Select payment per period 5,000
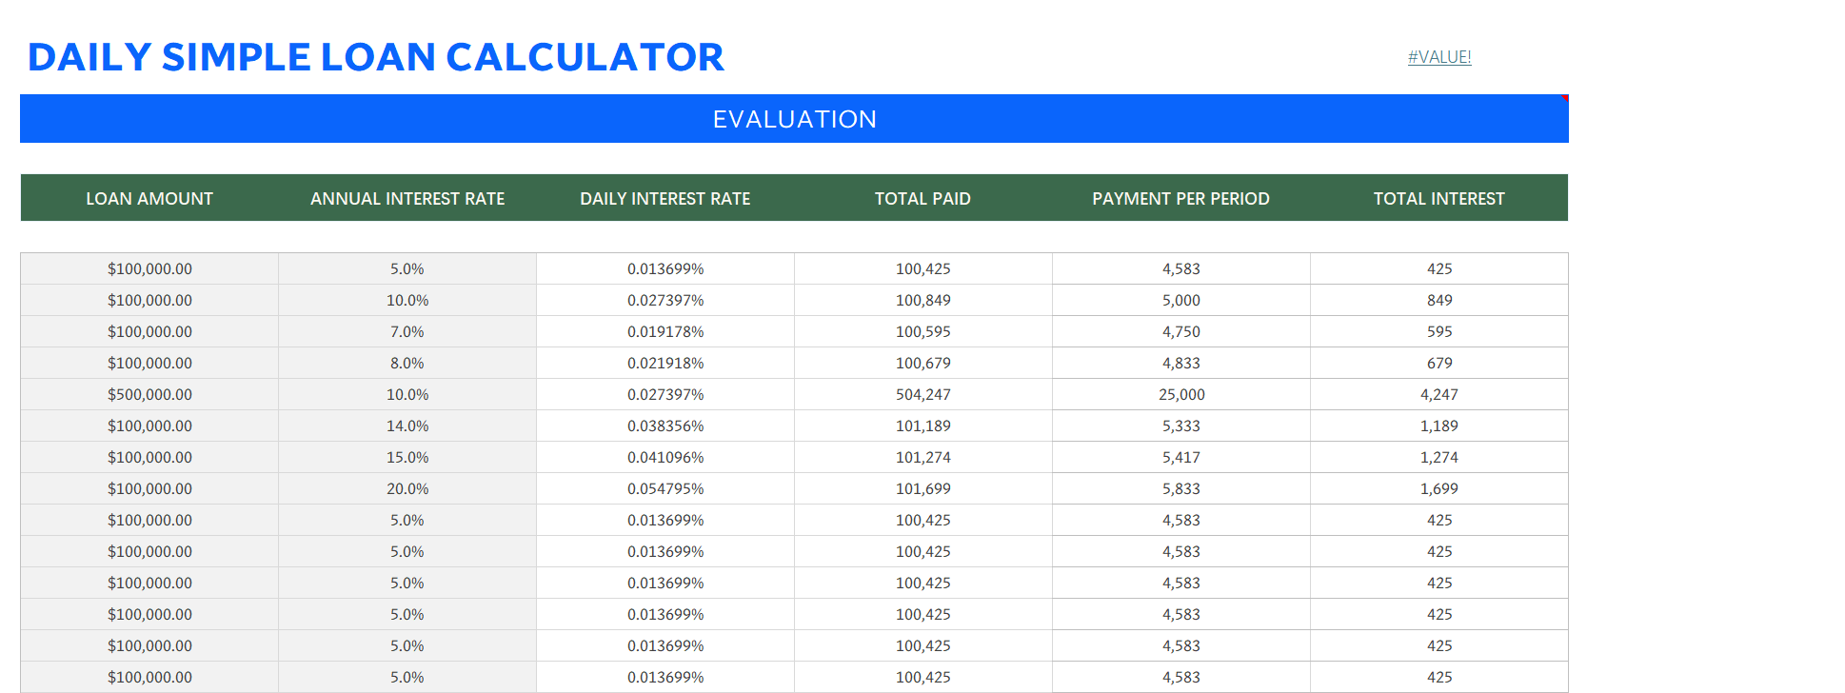This screenshot has height=693, width=1845. [x=1181, y=300]
